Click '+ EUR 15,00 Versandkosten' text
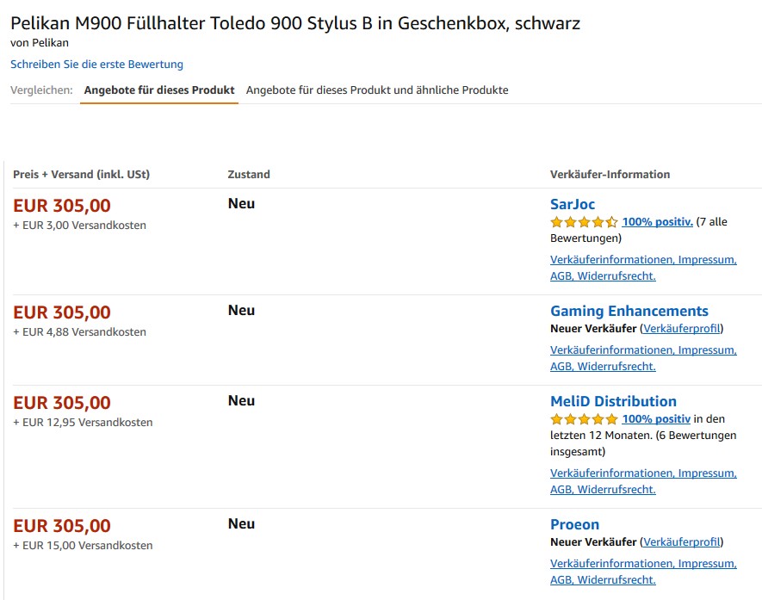The width and height of the screenshot is (762, 600). tap(83, 546)
